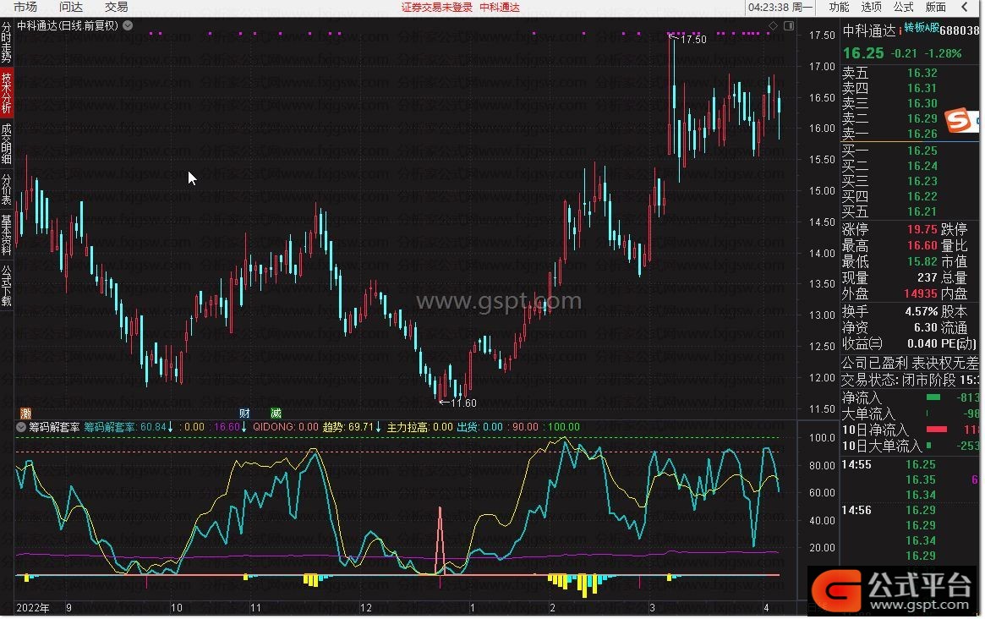Image resolution: width=985 pixels, height=619 pixels.
Task: Click the diamond icon above the chart
Action: (774, 25)
